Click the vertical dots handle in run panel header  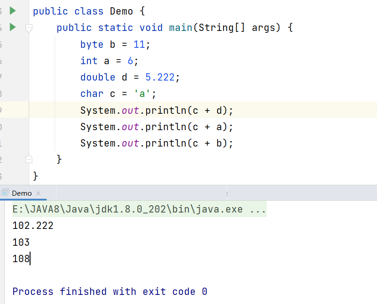click(x=227, y=194)
